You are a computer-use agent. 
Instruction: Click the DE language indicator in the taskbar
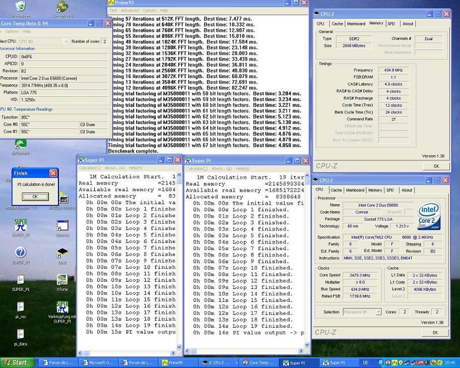[366, 363]
